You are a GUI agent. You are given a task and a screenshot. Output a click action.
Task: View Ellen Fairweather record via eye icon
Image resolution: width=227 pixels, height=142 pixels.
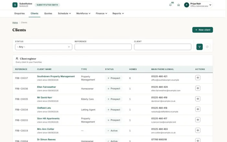click(x=198, y=88)
